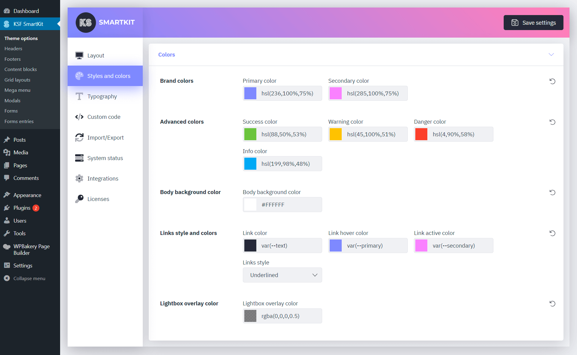Edit the Body background color #FFFFFF field

(282, 205)
